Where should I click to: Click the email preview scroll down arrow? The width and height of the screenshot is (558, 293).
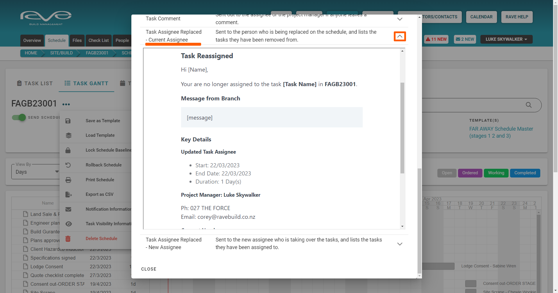(402, 226)
